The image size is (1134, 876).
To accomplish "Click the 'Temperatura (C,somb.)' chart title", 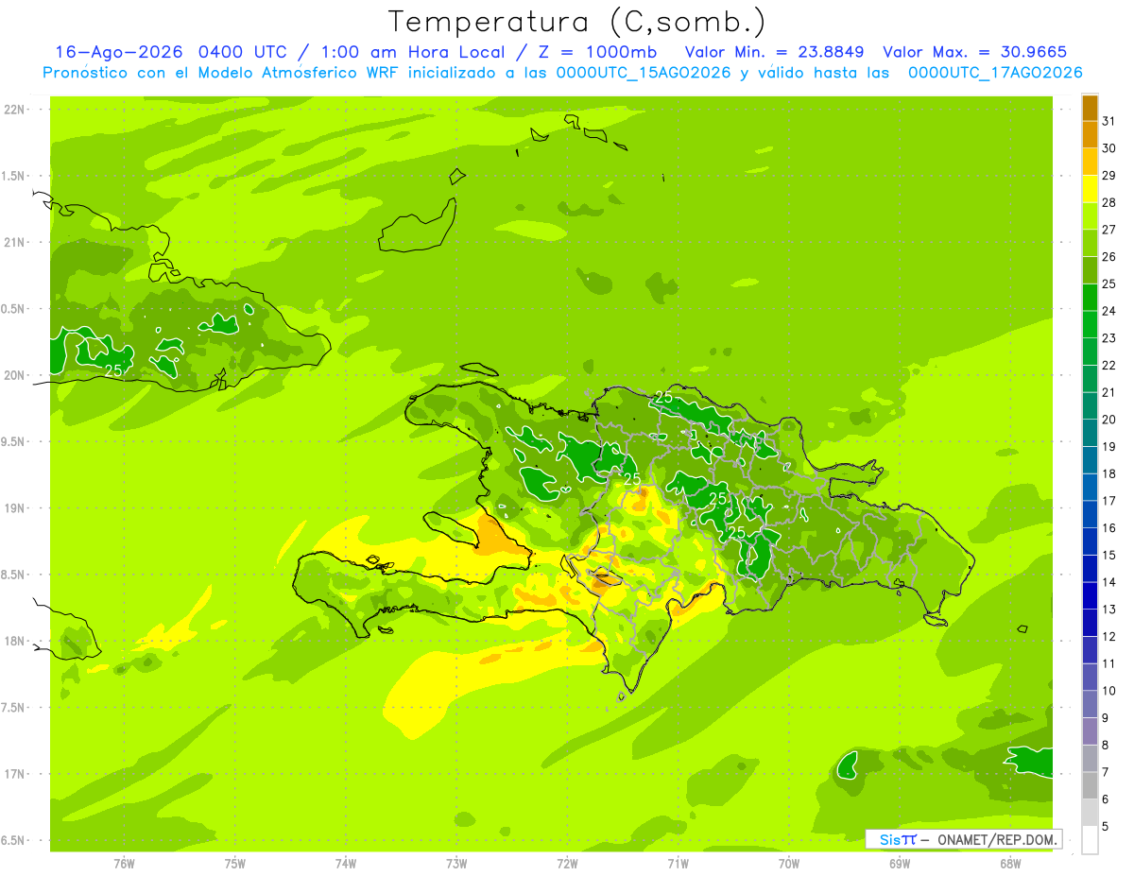I will tap(576, 22).
